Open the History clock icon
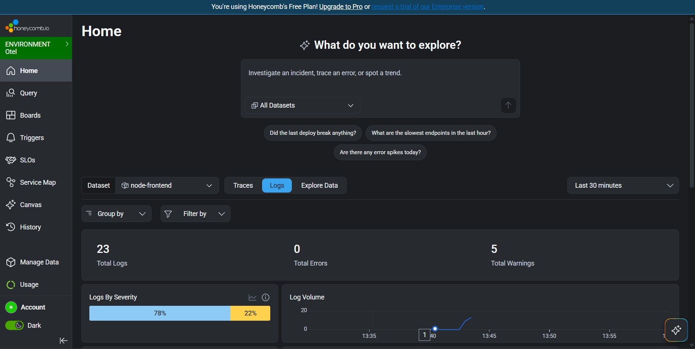This screenshot has width=695, height=349. tap(11, 227)
